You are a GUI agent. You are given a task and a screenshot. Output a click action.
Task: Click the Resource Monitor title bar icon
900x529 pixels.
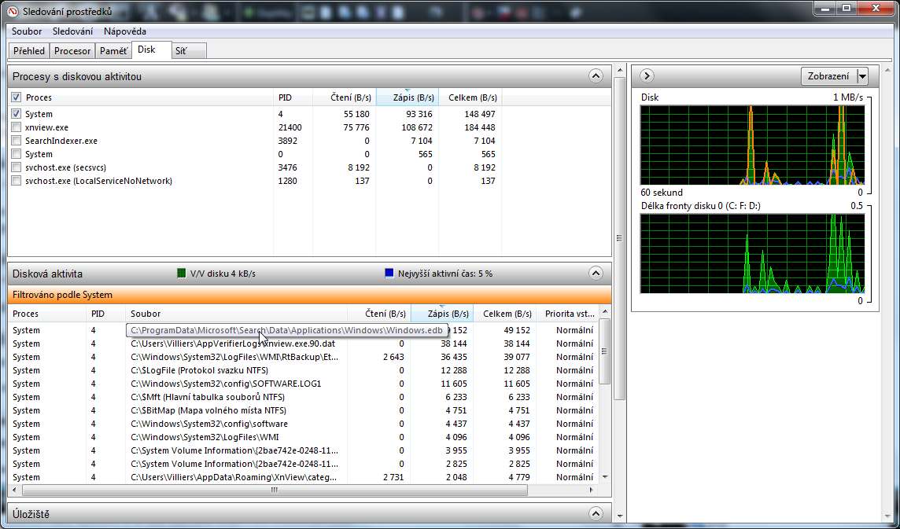click(x=12, y=10)
